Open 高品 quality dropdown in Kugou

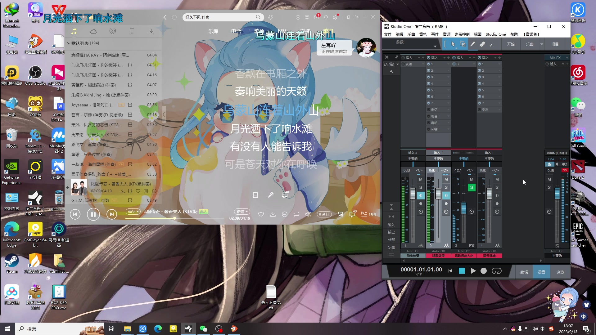(x=133, y=212)
